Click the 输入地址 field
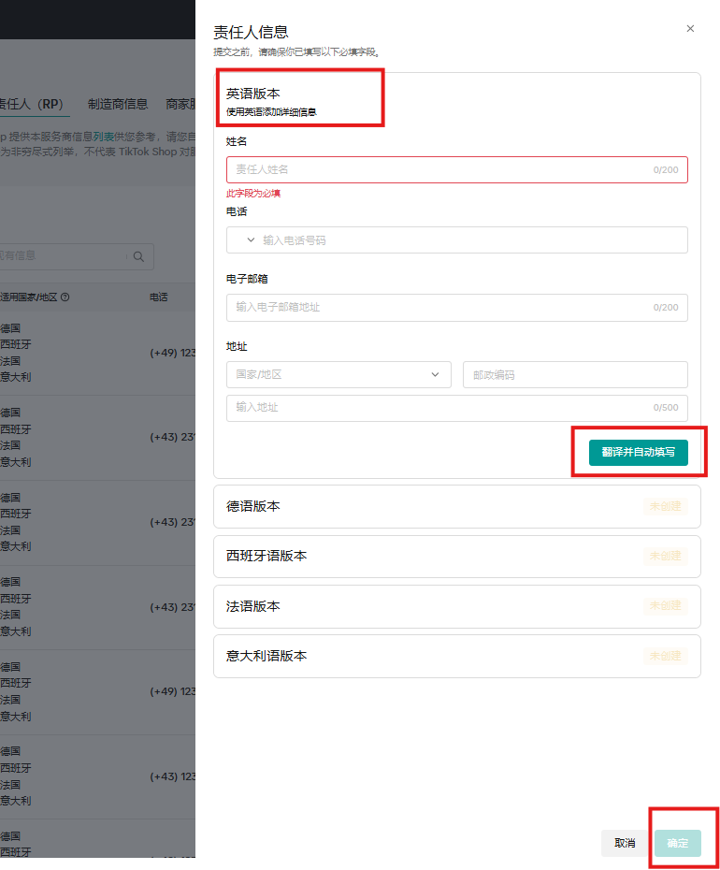This screenshot has height=870, width=720. pos(439,408)
